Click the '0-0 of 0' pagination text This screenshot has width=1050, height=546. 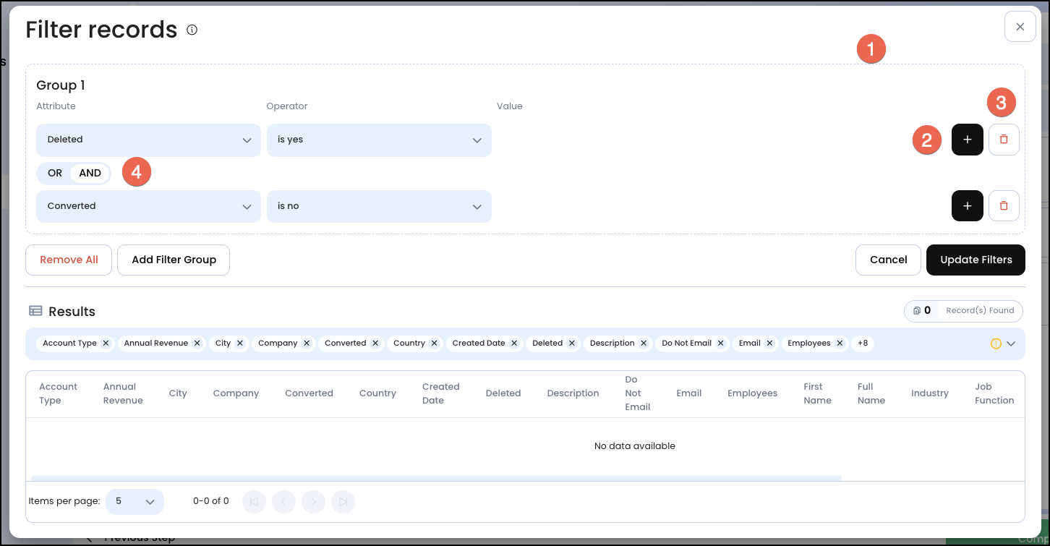pos(211,501)
